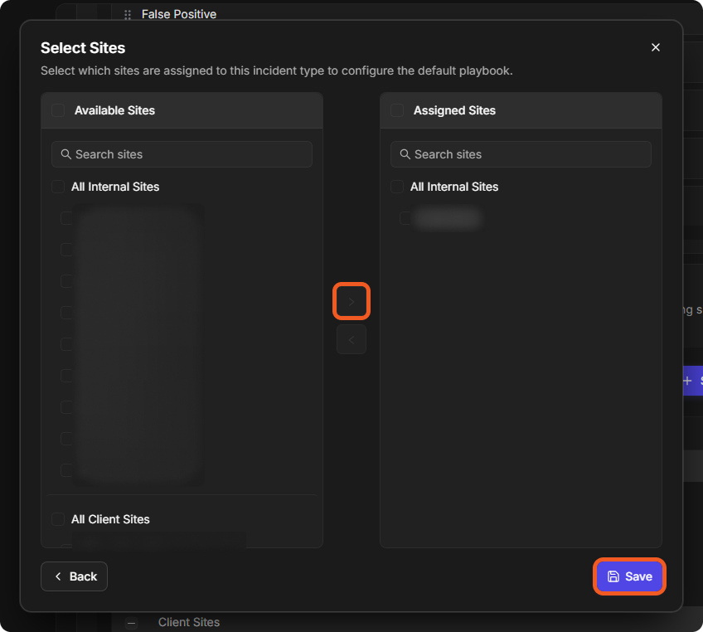Close the Select Sites dialog

[655, 47]
